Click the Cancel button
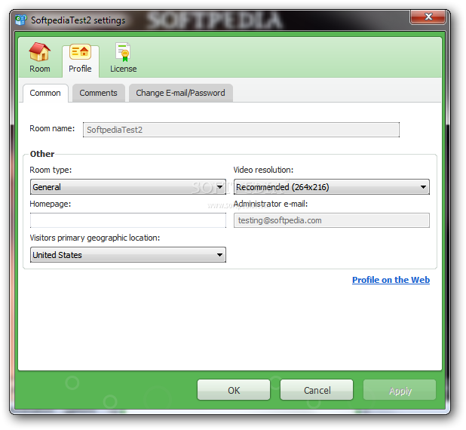466x430 pixels. (x=317, y=390)
